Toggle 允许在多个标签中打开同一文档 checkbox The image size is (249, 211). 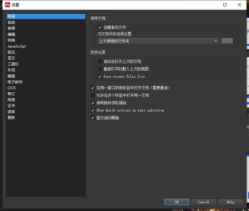point(93,95)
